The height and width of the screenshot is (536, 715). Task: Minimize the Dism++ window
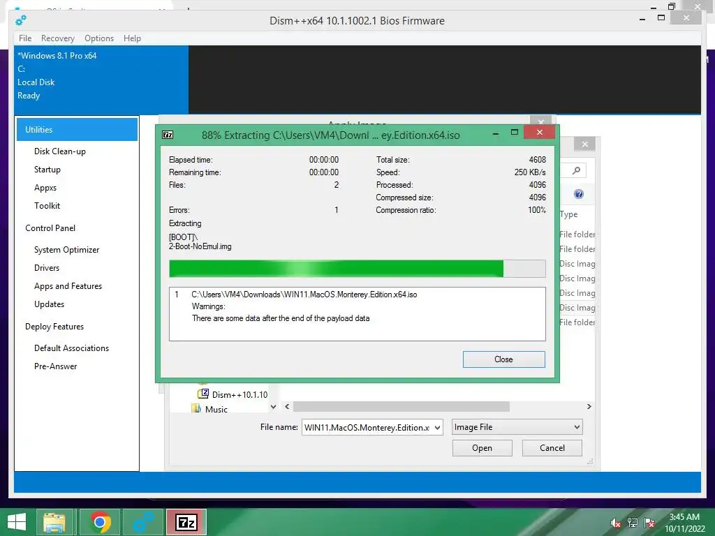642,19
